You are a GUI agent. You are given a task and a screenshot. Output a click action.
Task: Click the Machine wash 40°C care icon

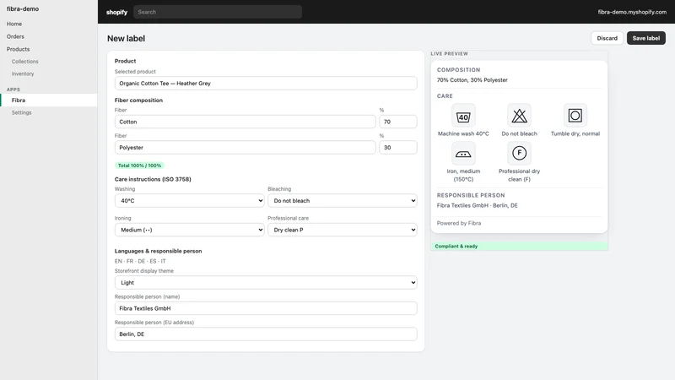coord(463,116)
